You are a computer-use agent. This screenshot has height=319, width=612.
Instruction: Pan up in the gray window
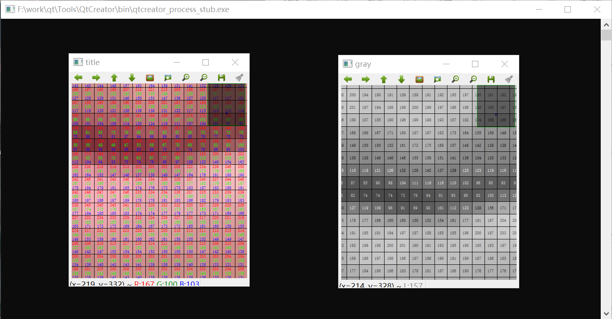384,79
